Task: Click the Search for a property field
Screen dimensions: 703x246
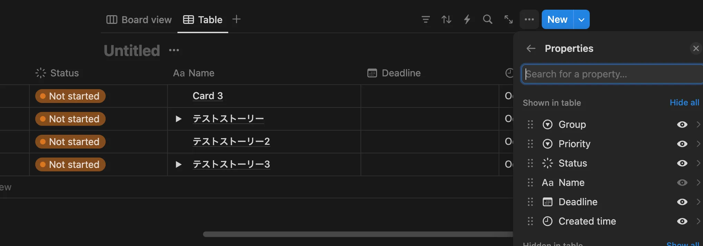Action: (613, 74)
